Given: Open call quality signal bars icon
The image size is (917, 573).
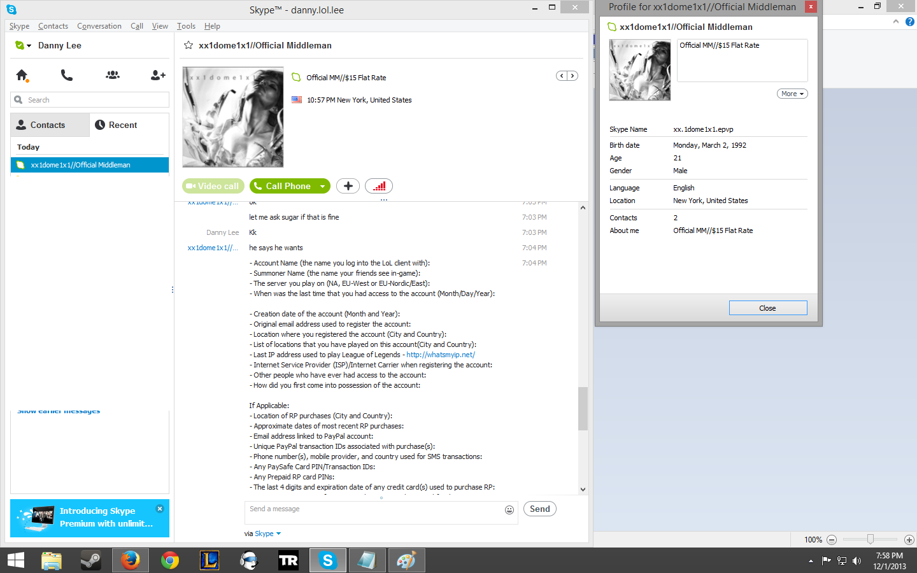Looking at the screenshot, I should click(x=379, y=186).
